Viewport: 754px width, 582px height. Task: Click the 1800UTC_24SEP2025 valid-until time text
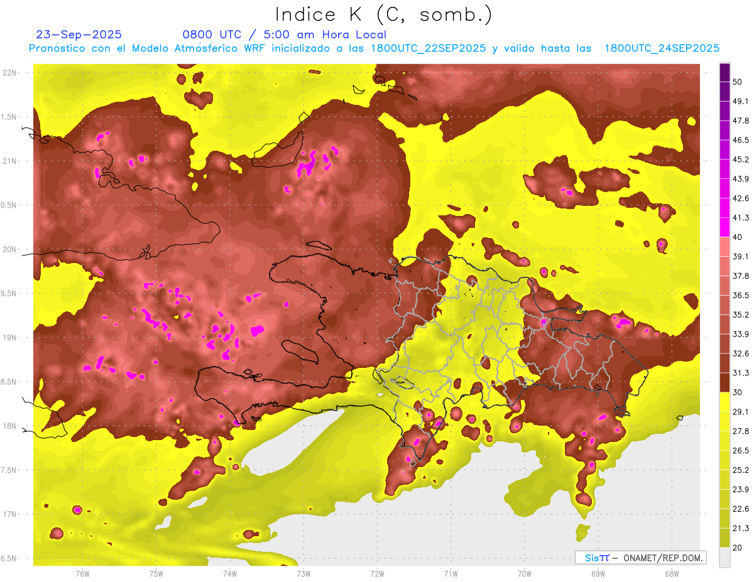(x=662, y=48)
